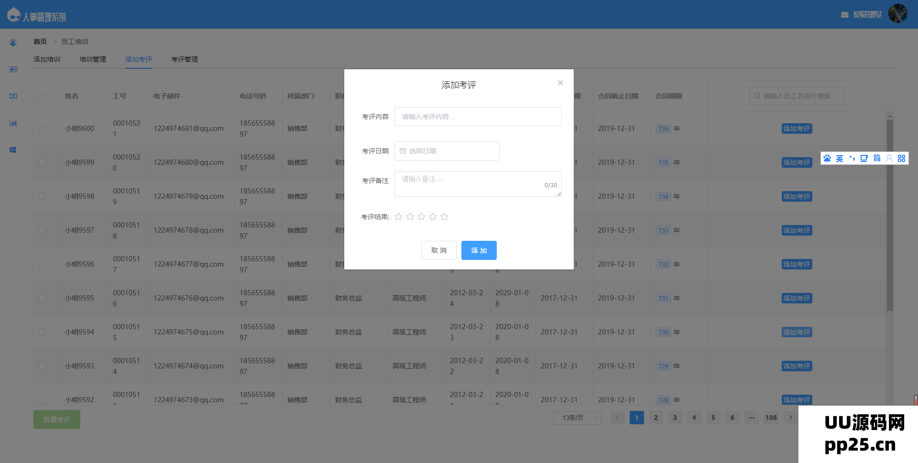Set 考评结果 rating to the fifth star

click(444, 217)
